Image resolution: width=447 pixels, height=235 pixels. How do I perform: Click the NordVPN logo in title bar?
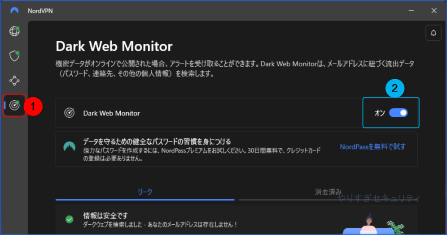tap(14, 11)
